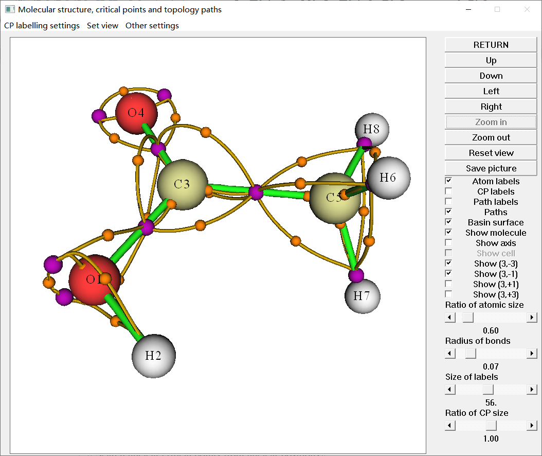This screenshot has width=542, height=456.
Task: Click the H2 hydrogen atom
Action: 153,356
